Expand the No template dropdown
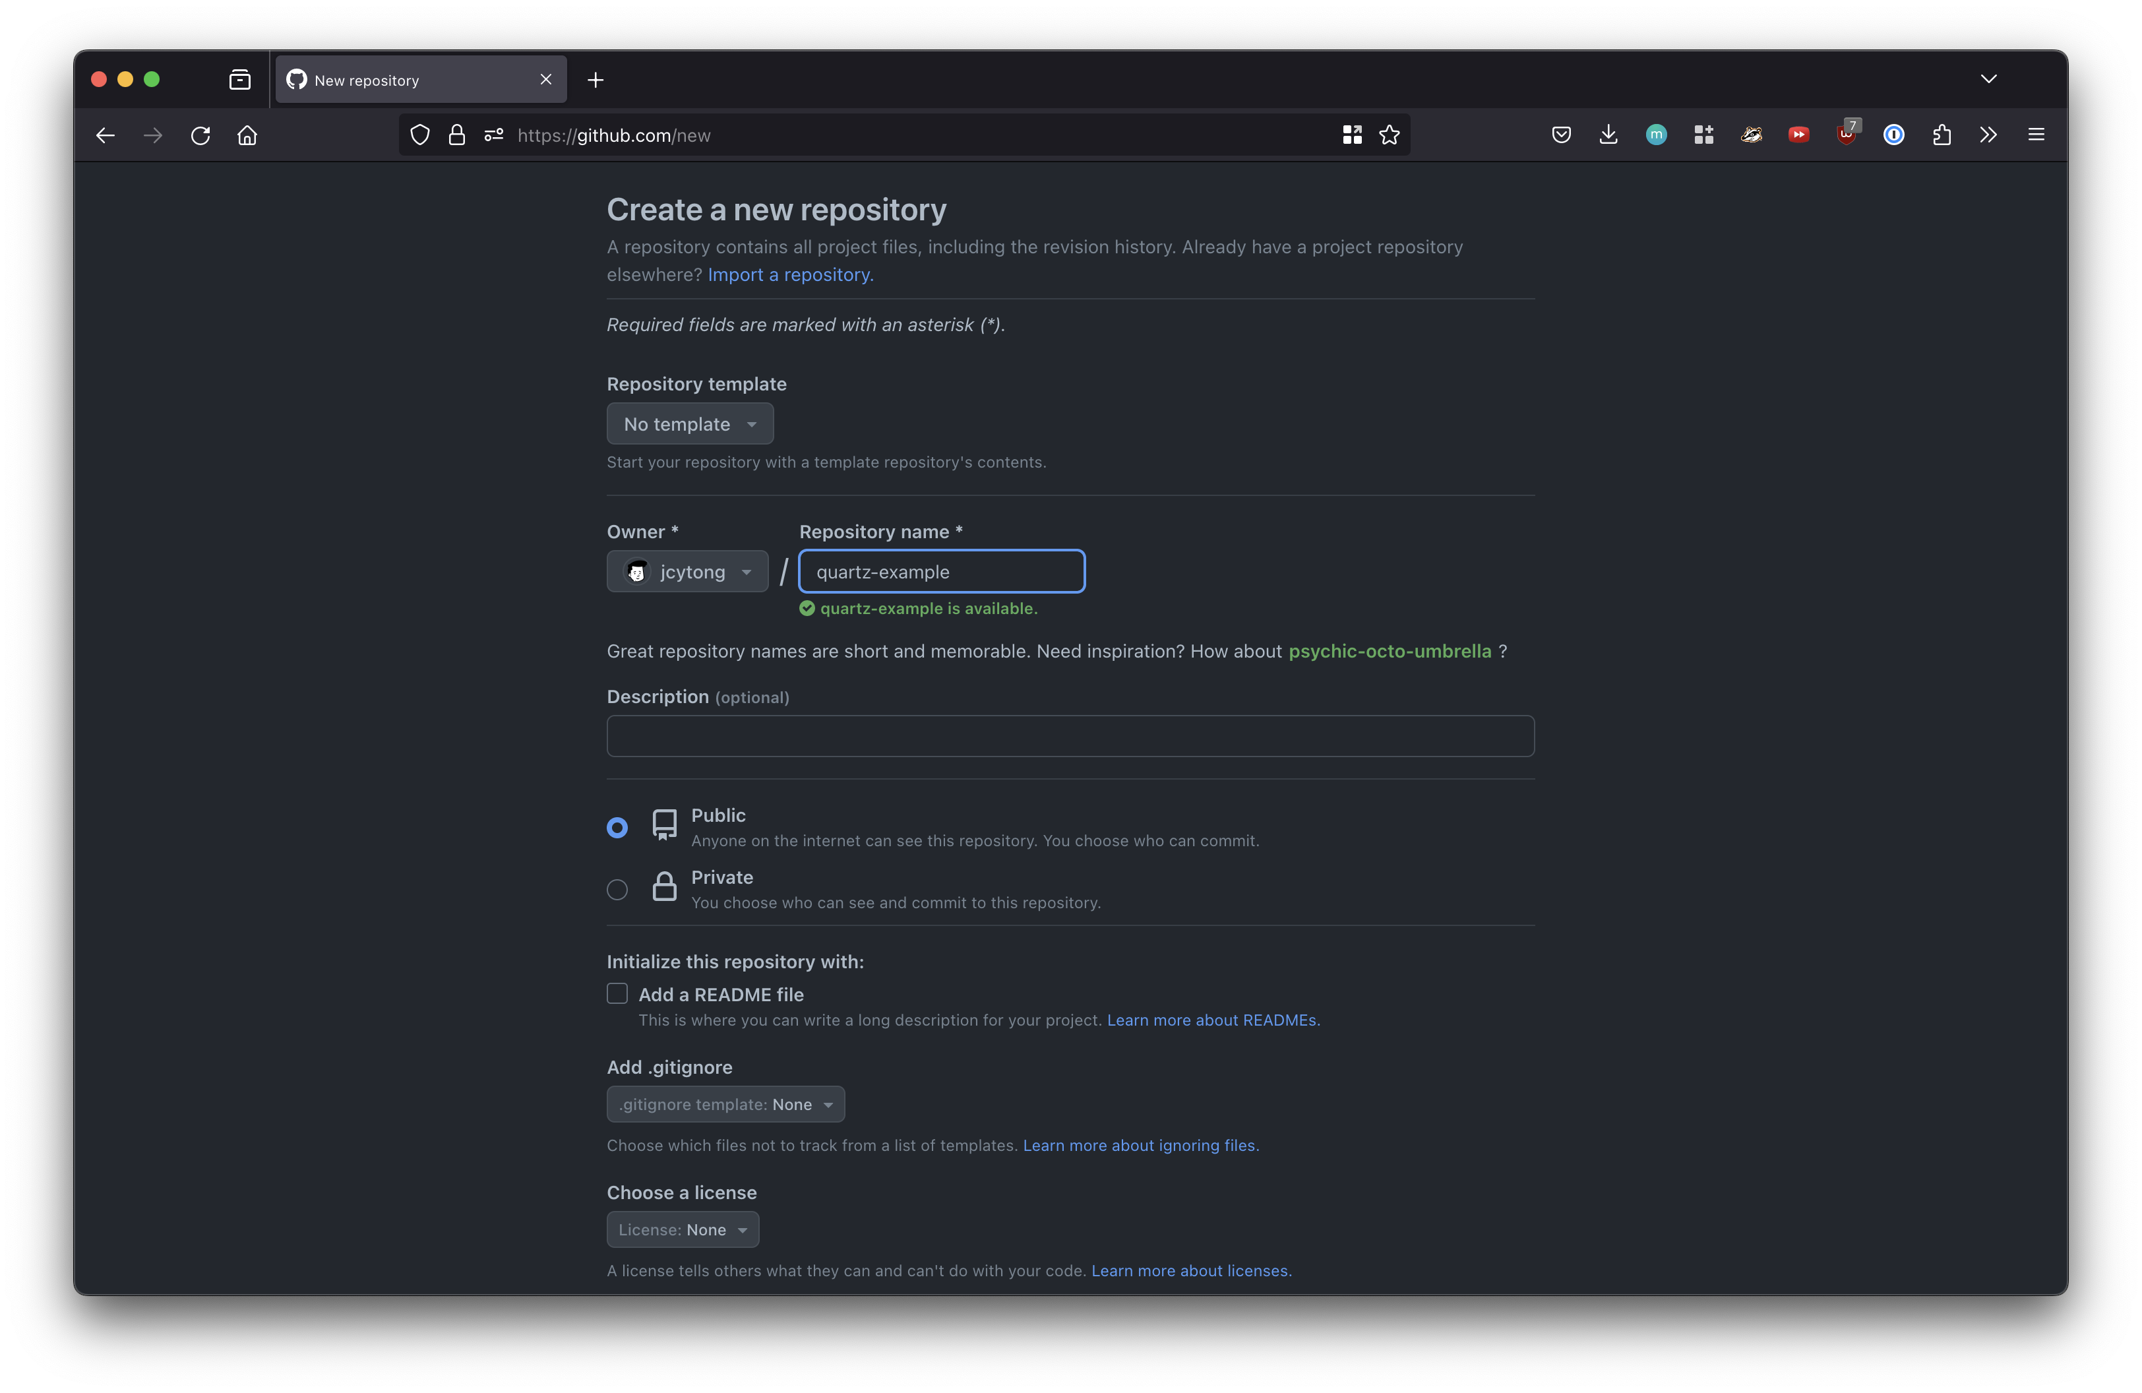 coord(689,424)
